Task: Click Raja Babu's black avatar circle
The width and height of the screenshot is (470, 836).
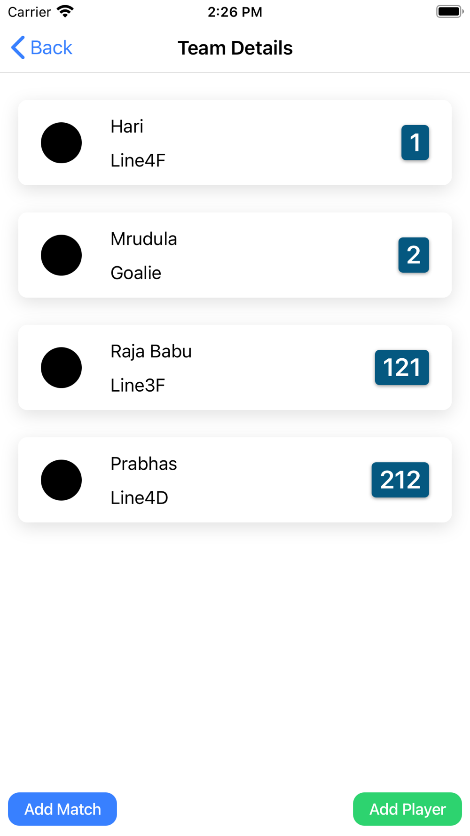Action: [x=61, y=367]
